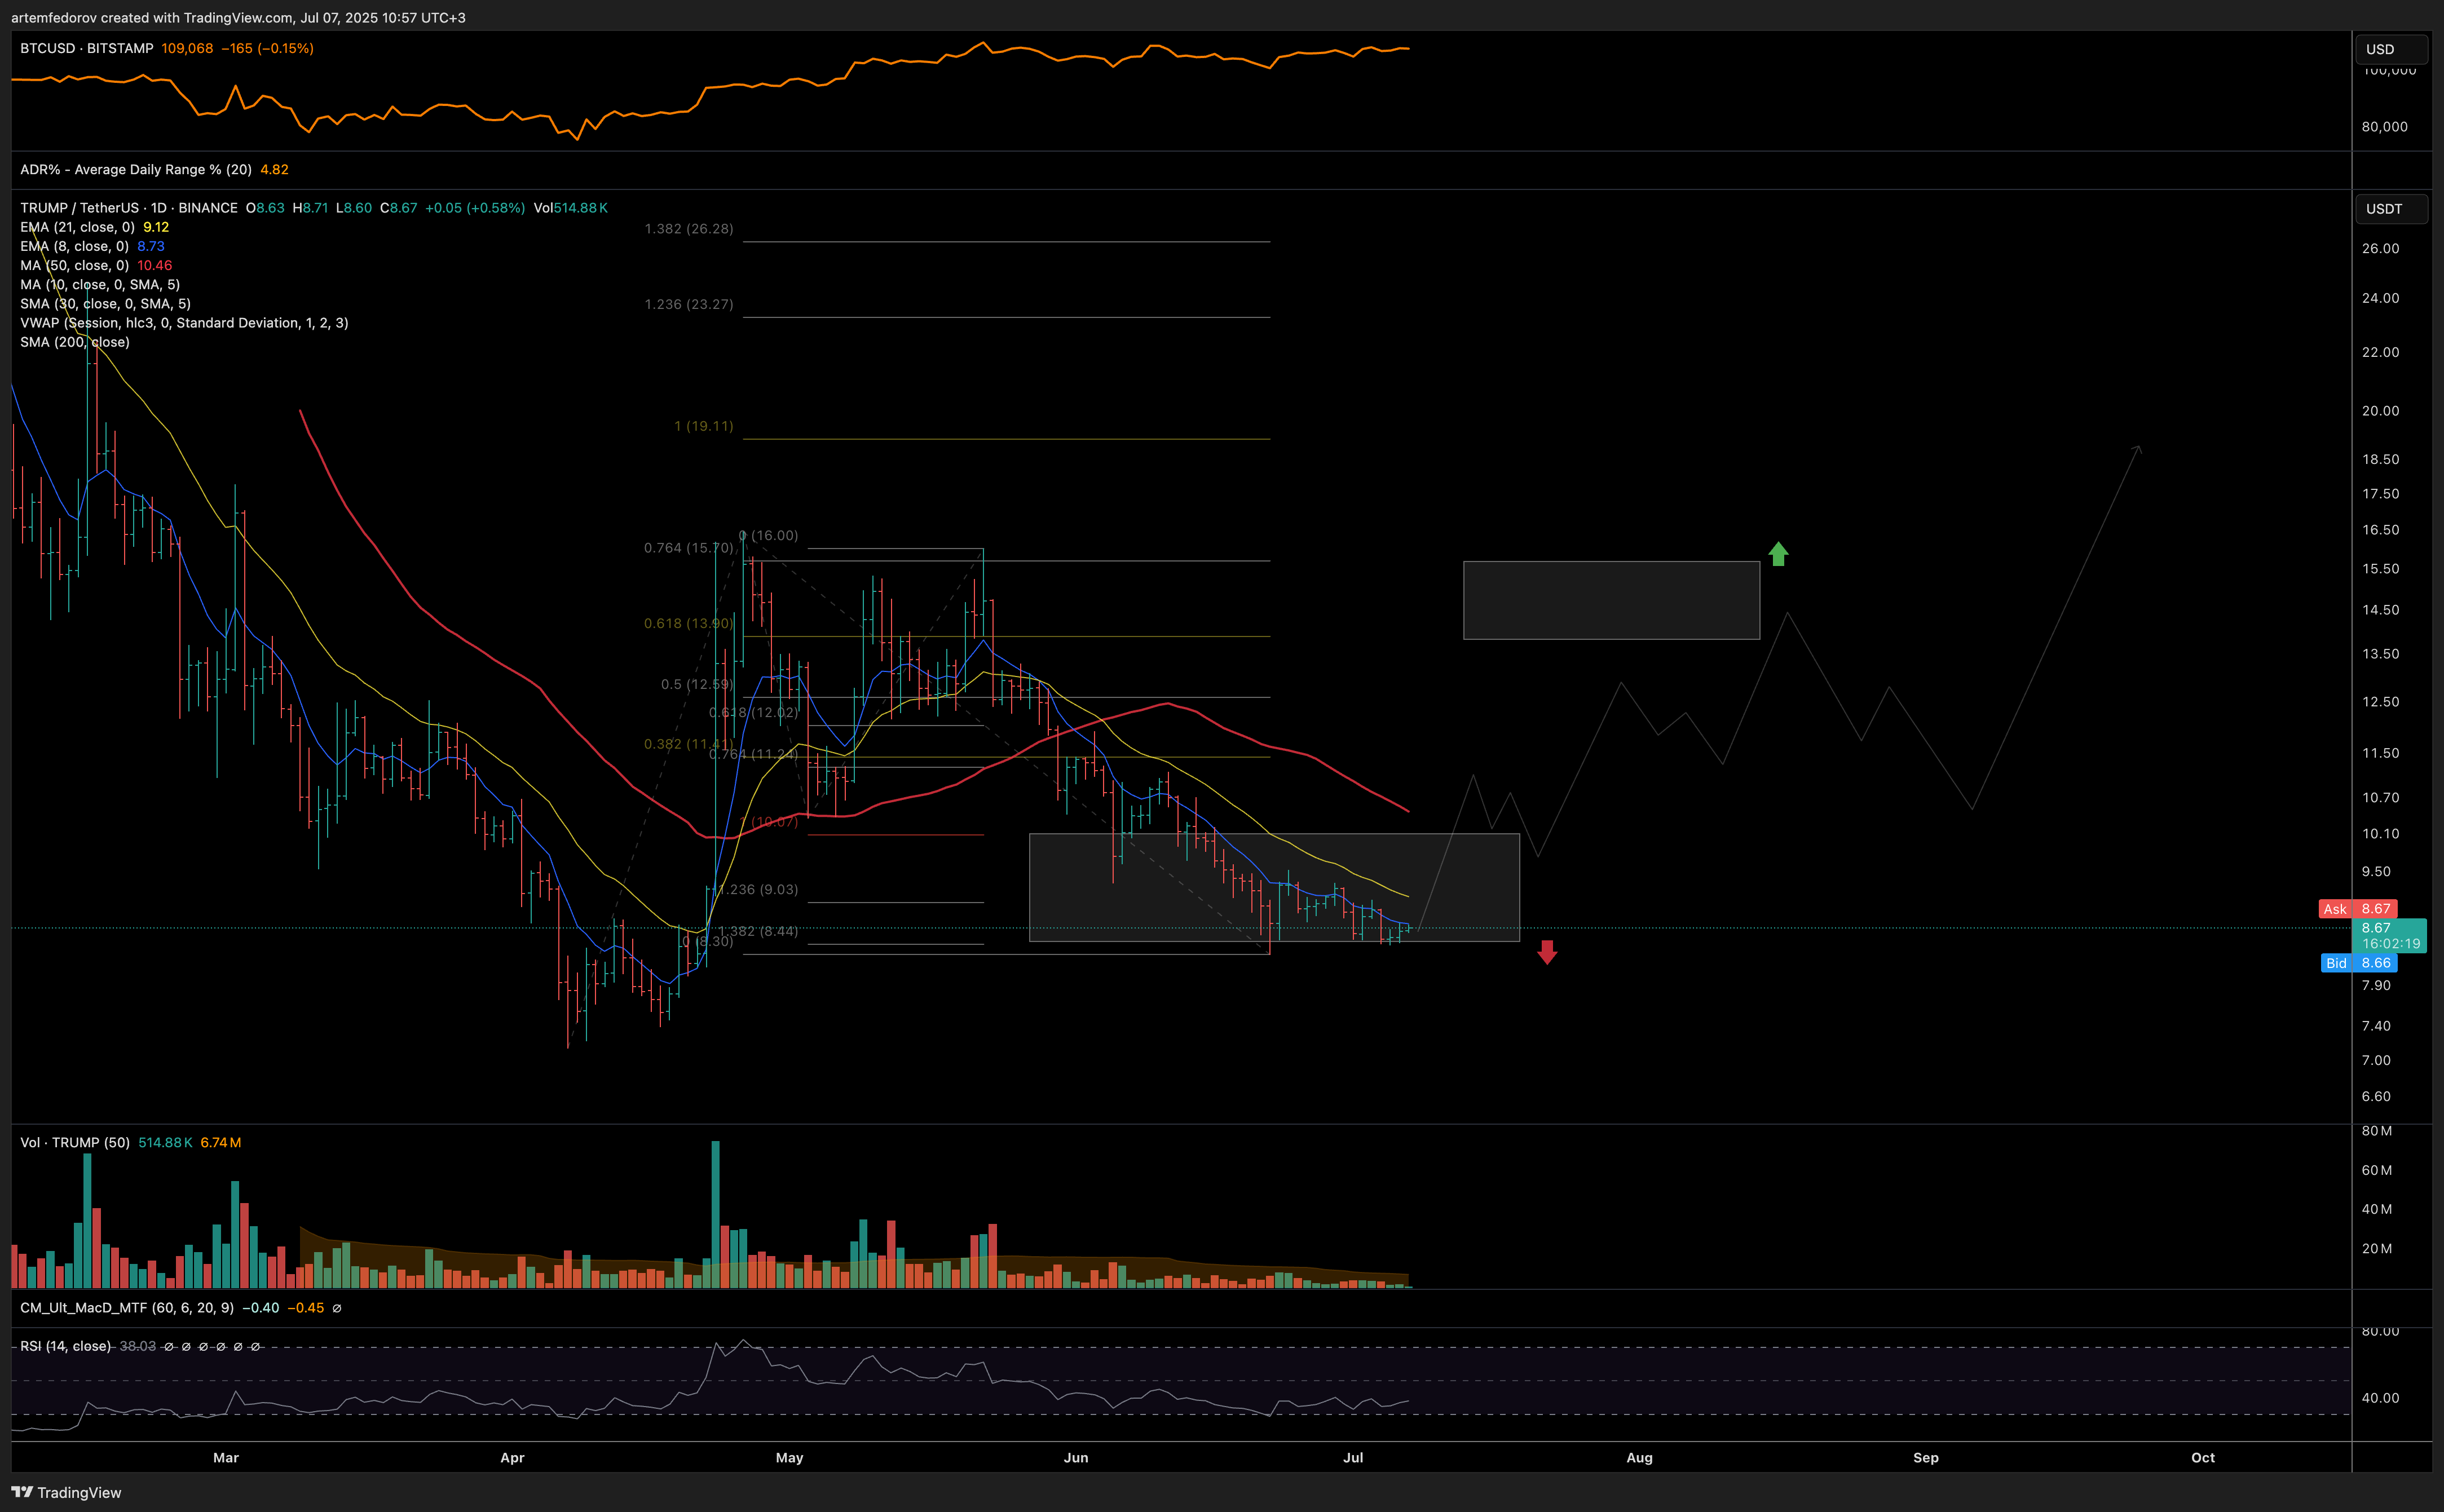
Task: Click the Oct label on time axis
Action: [x=2203, y=1458]
